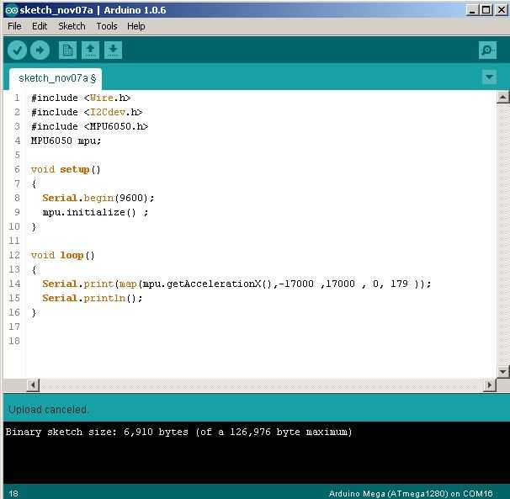Click the 'Arduino Mega (ATmega1280) on COM16' status

pos(411,493)
